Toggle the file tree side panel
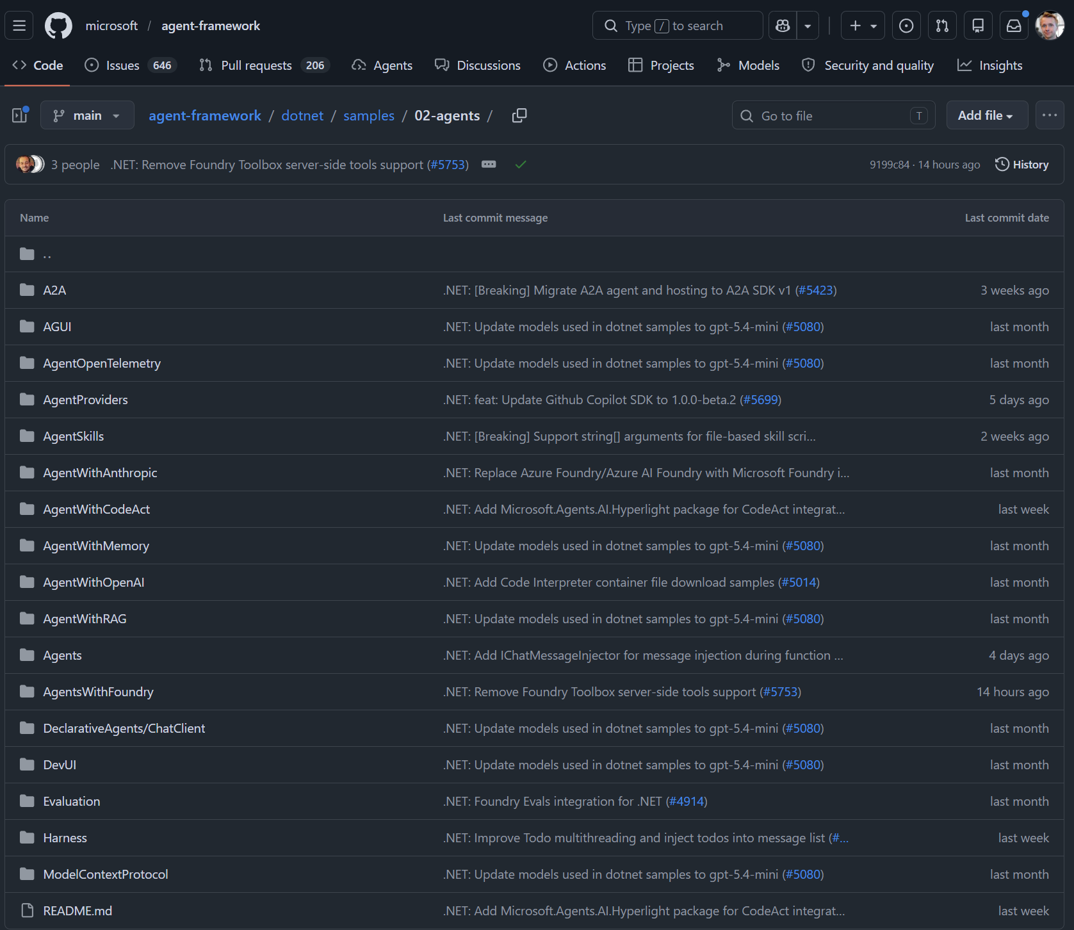This screenshot has width=1074, height=930. click(20, 115)
